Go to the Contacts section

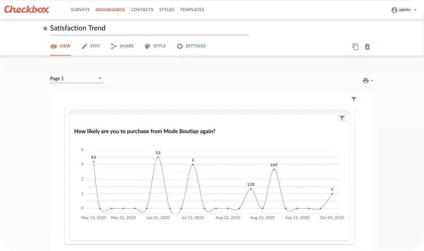click(x=142, y=10)
